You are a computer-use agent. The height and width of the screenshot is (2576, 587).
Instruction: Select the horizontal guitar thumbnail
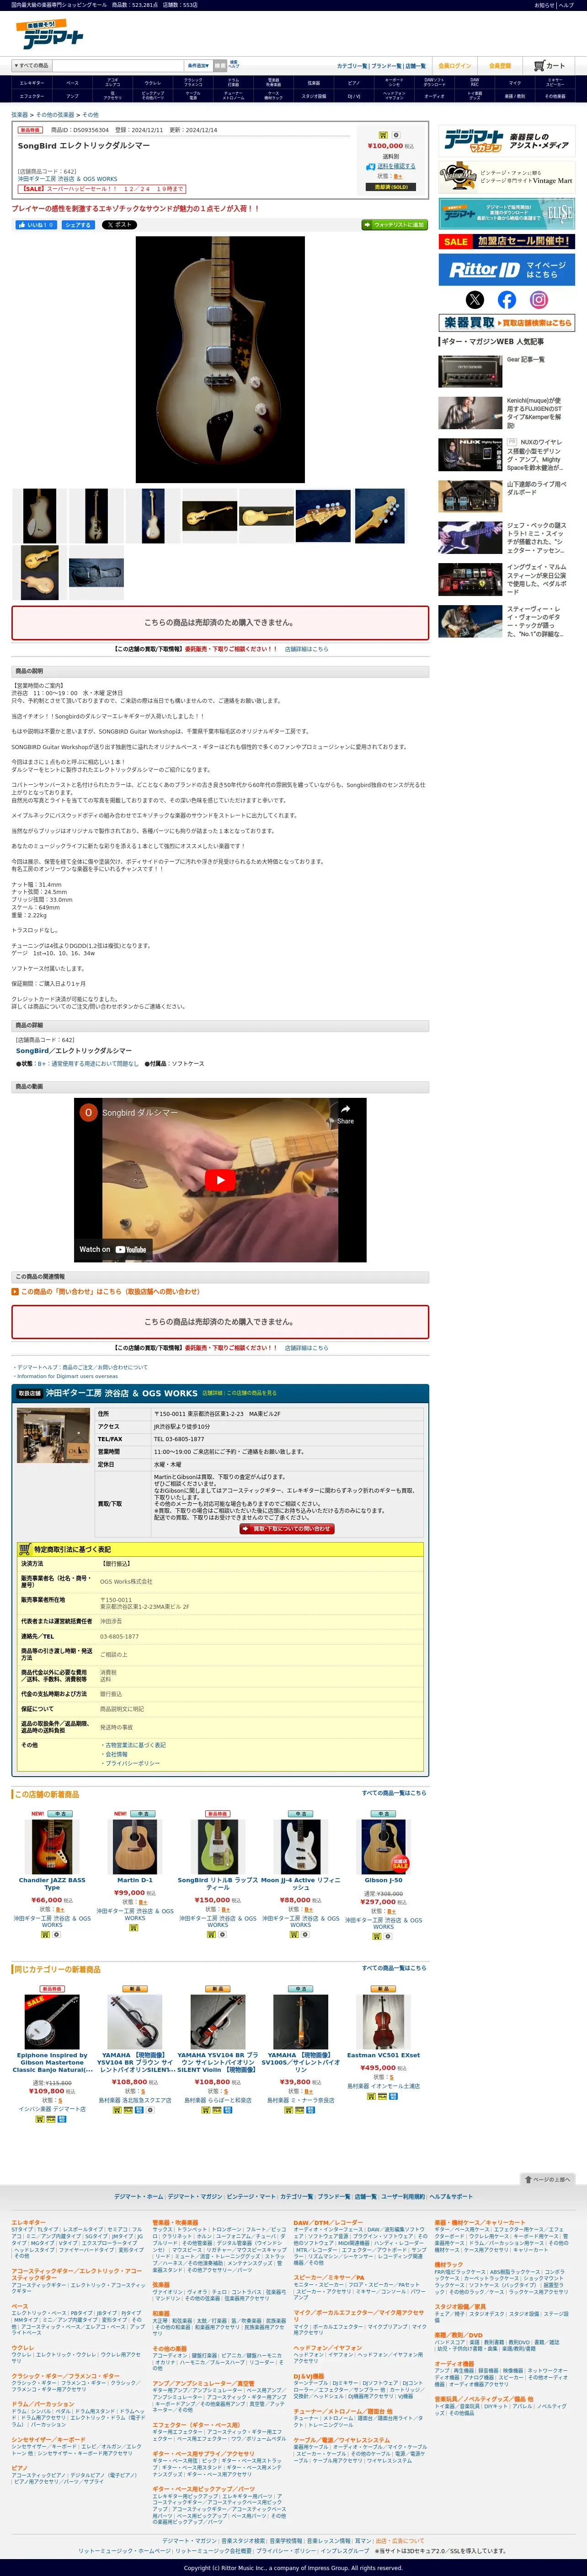point(209,516)
